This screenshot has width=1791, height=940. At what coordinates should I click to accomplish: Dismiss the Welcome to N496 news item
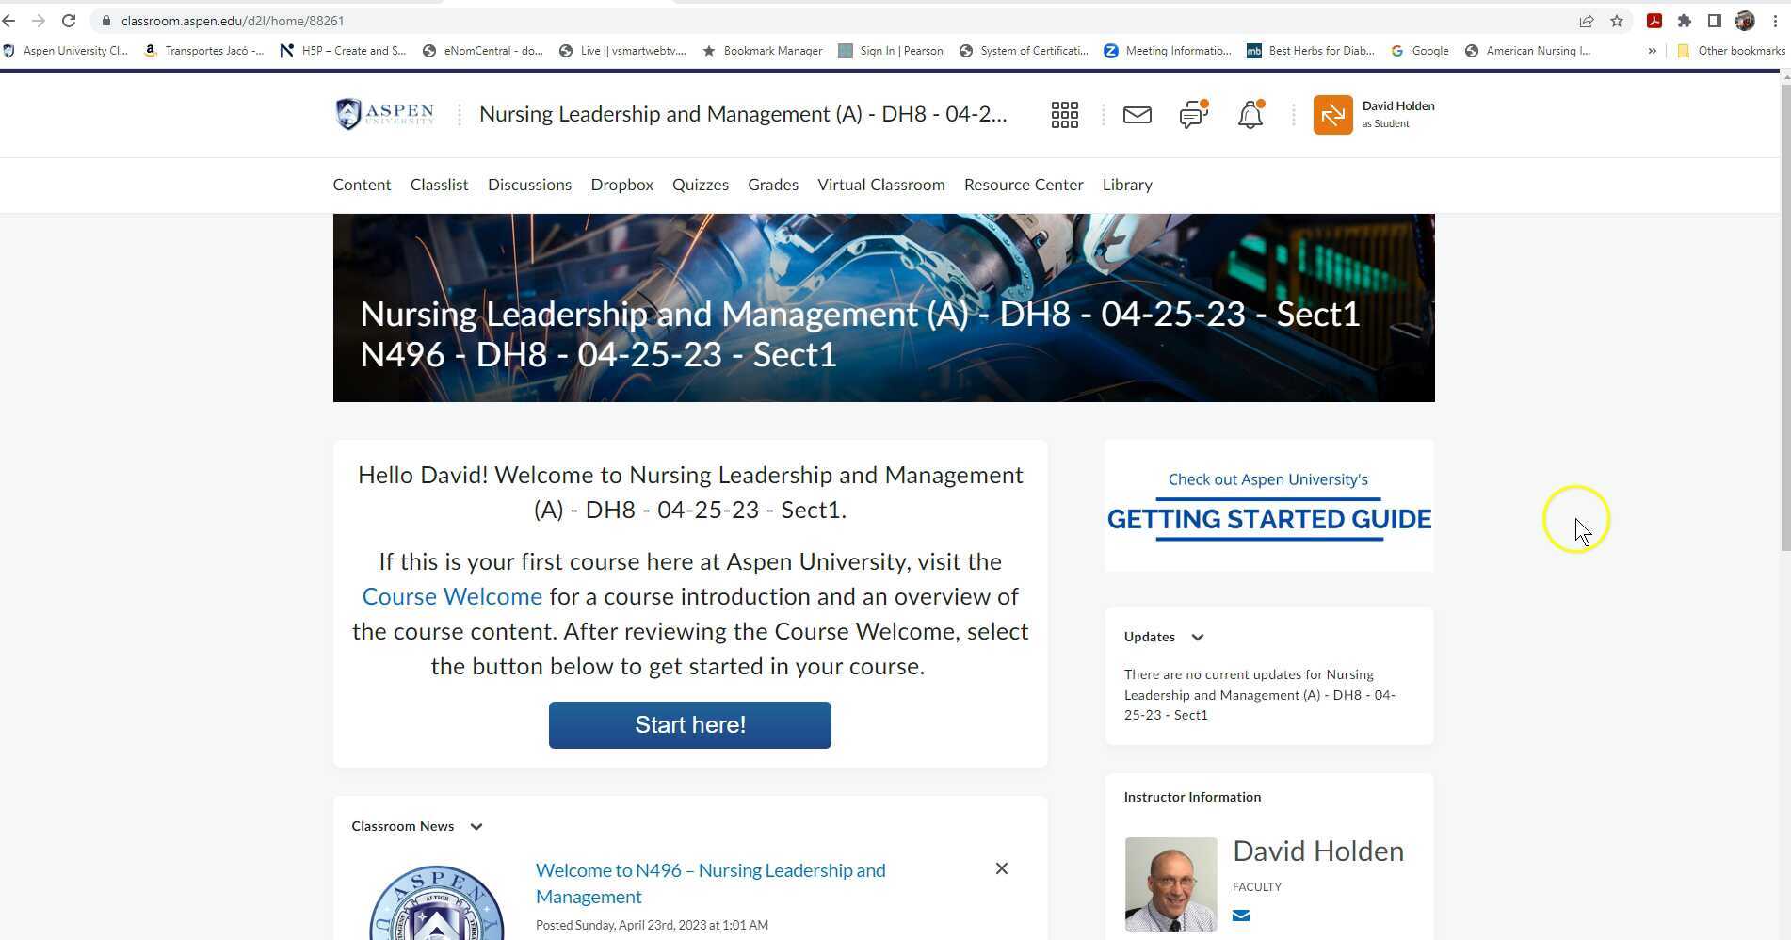(x=1001, y=868)
